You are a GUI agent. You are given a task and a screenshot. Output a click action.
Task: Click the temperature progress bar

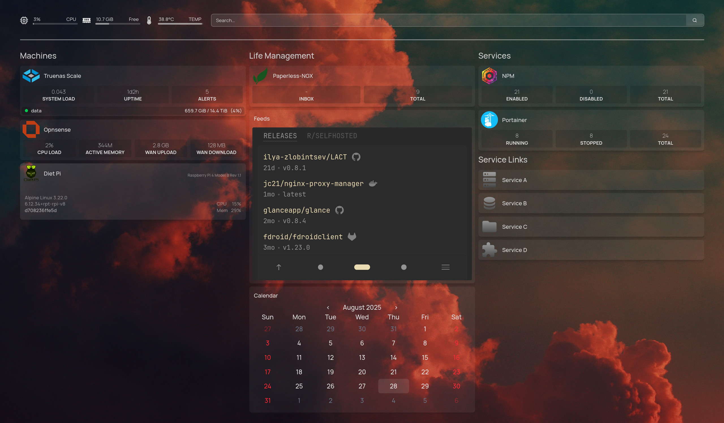pos(181,24)
